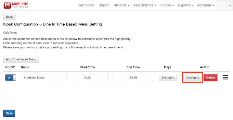
Task: Open the Stocks dropdown menu
Action: tap(167, 5)
